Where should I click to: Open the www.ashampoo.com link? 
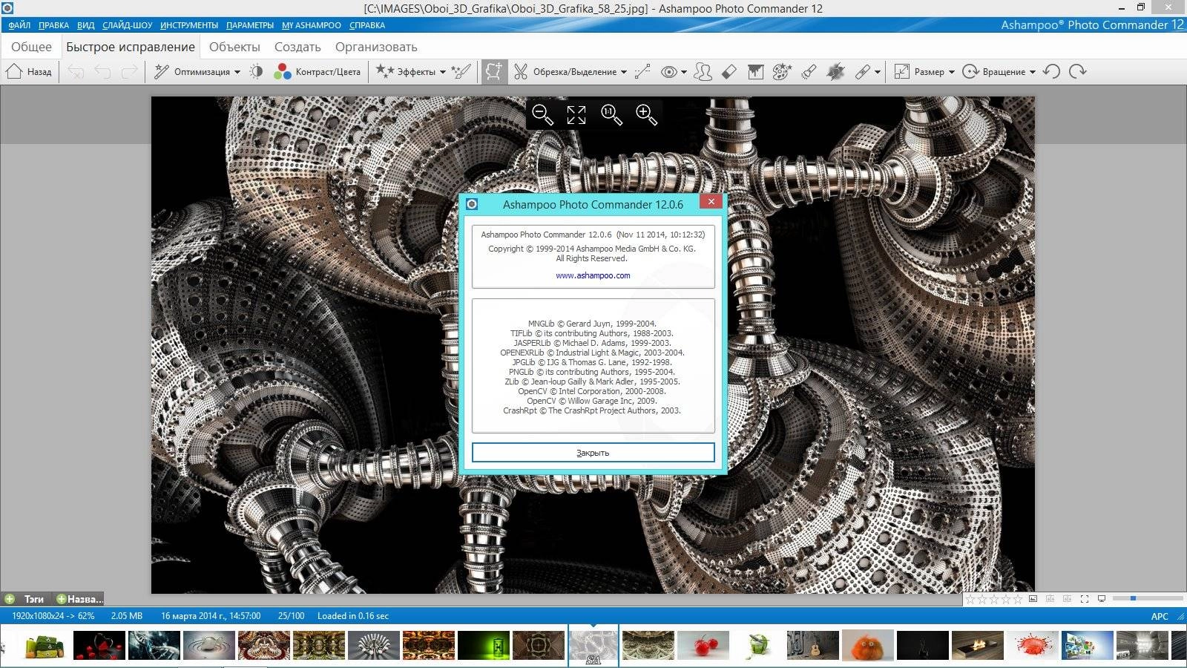[593, 275]
